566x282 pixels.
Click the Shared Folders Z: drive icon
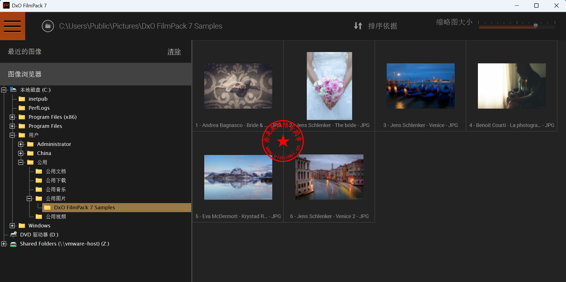click(13, 244)
